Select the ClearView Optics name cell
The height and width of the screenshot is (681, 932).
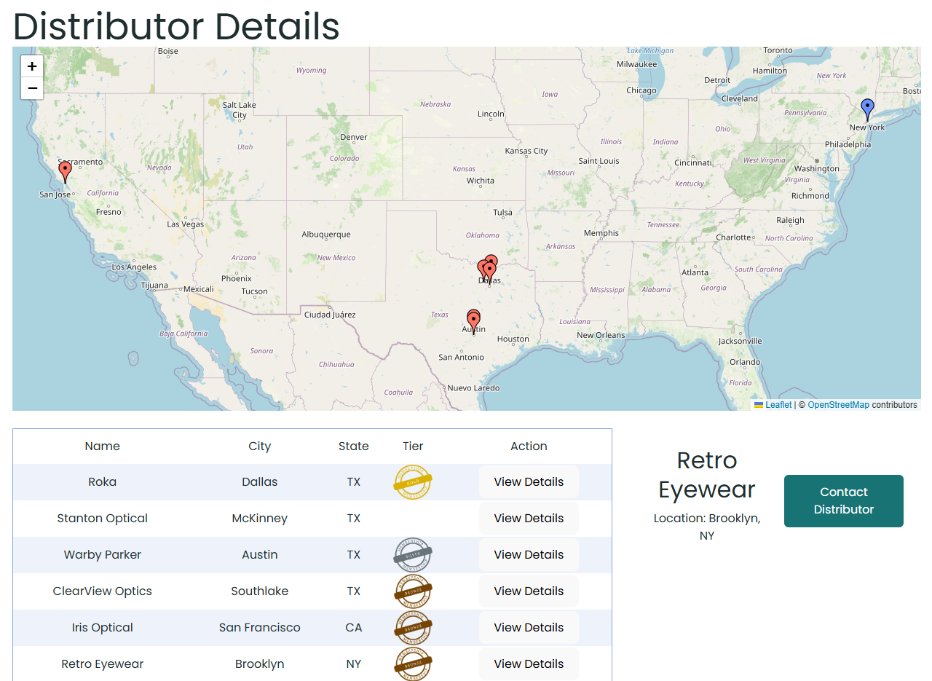click(x=103, y=591)
